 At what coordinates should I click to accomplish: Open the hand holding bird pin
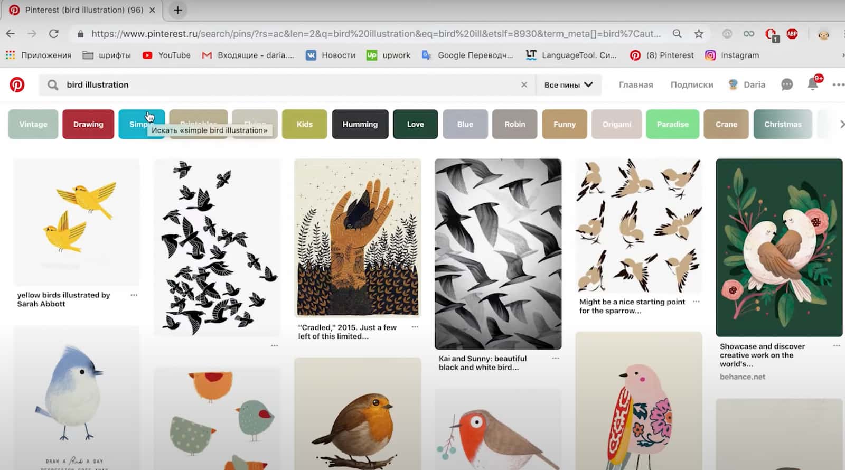click(x=358, y=238)
